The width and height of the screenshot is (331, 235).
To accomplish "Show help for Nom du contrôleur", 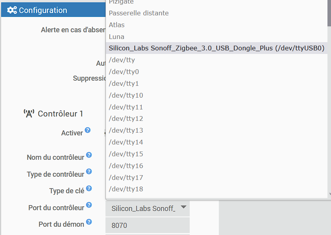I will click(89, 155).
